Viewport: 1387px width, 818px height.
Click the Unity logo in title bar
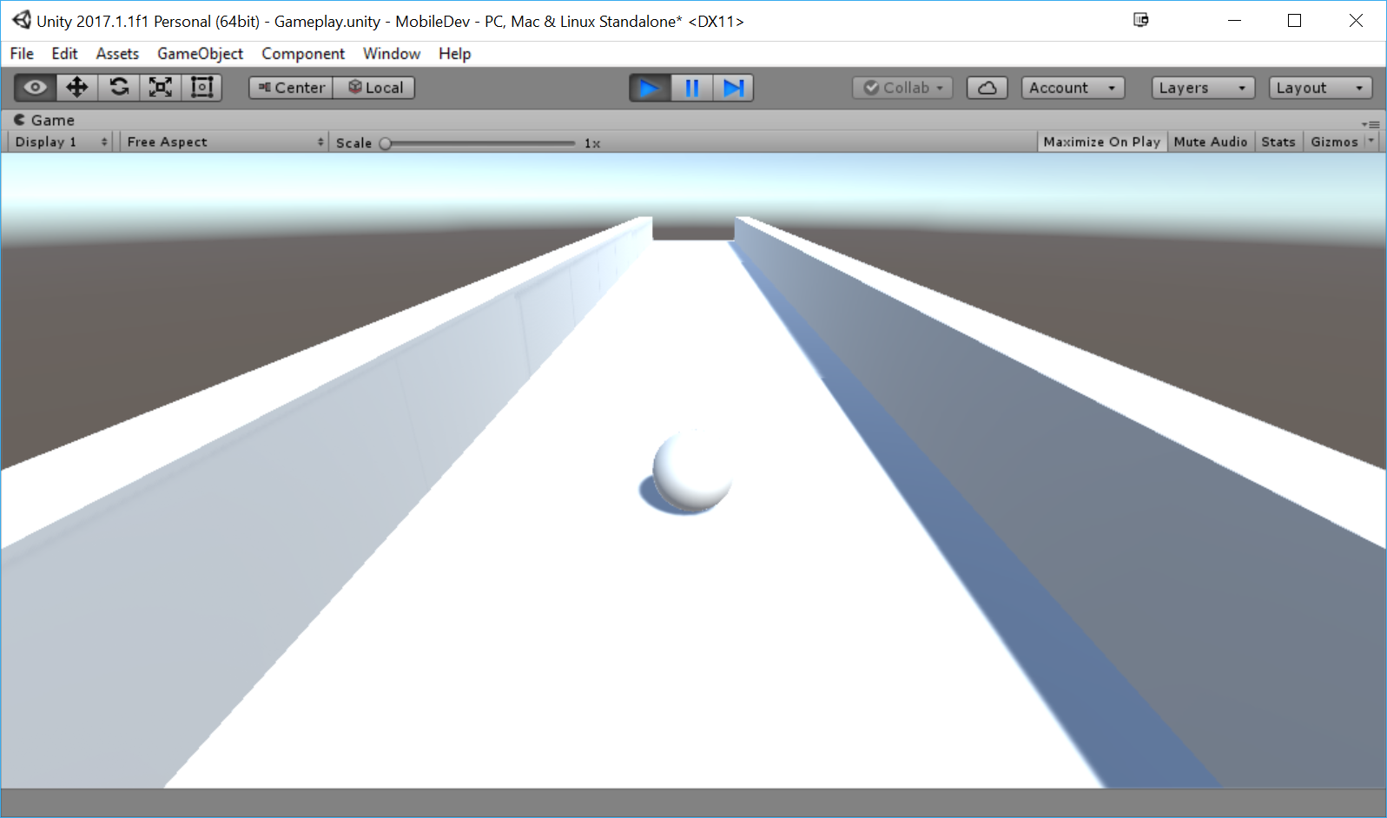tap(21, 20)
